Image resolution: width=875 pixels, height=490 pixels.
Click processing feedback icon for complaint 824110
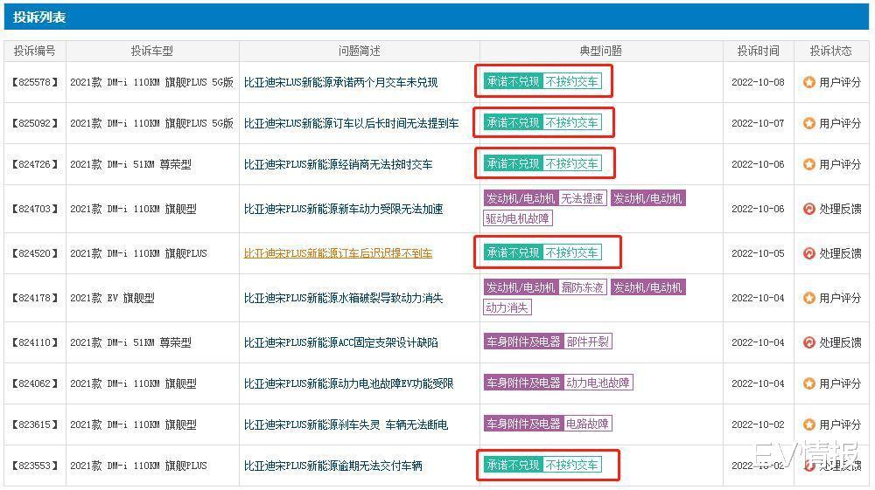[x=808, y=342]
